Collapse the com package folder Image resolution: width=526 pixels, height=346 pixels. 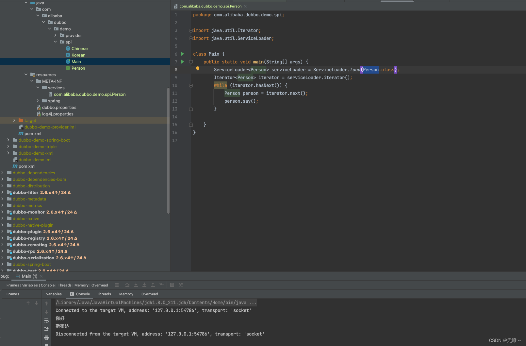32,9
